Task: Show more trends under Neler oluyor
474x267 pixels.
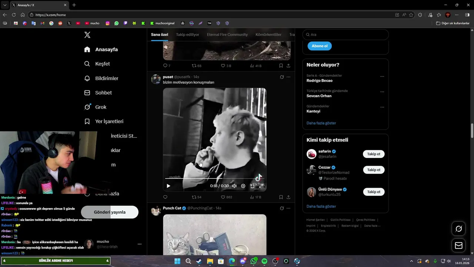Action: [x=321, y=123]
